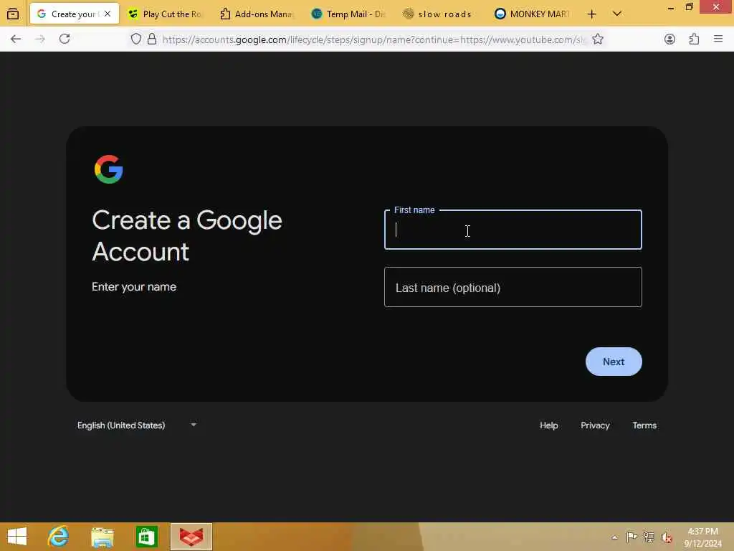Click the Google G logo

click(x=109, y=169)
